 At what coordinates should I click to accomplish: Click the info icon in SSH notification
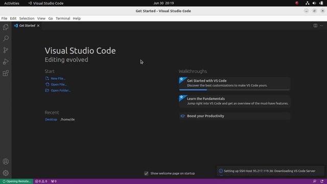click(x=221, y=171)
